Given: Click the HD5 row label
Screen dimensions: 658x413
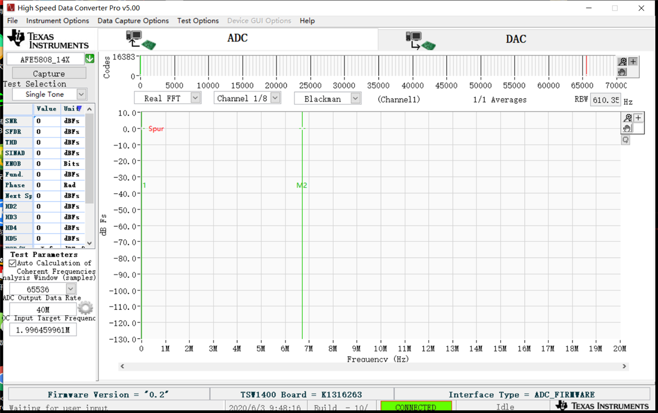Looking at the screenshot, I should tap(11, 239).
